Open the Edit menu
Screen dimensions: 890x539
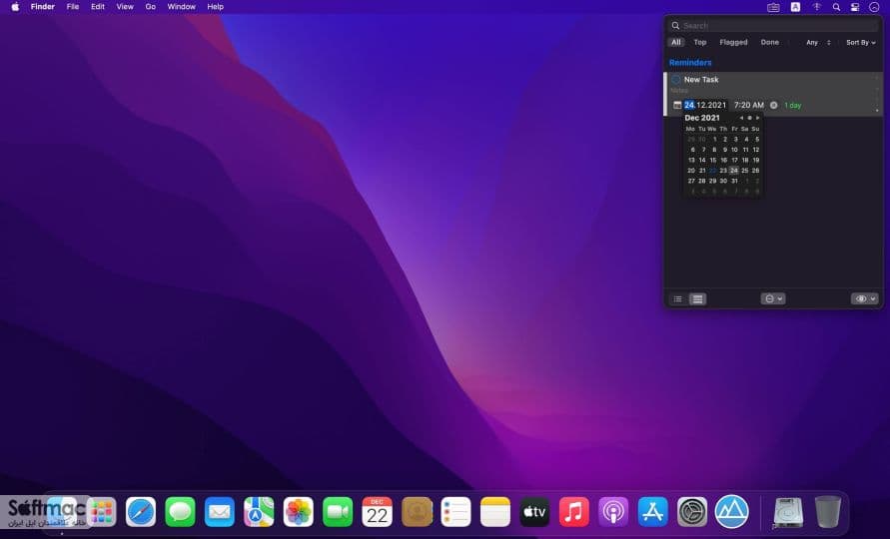[98, 7]
